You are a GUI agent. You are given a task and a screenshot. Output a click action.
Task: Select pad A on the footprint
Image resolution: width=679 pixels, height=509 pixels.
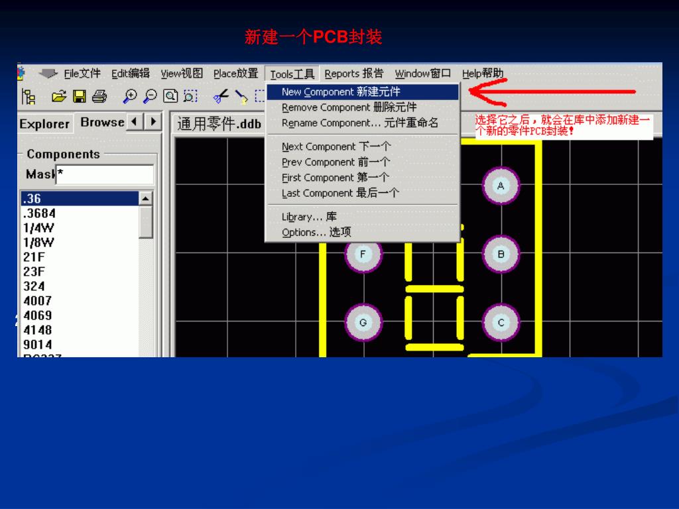tap(501, 186)
